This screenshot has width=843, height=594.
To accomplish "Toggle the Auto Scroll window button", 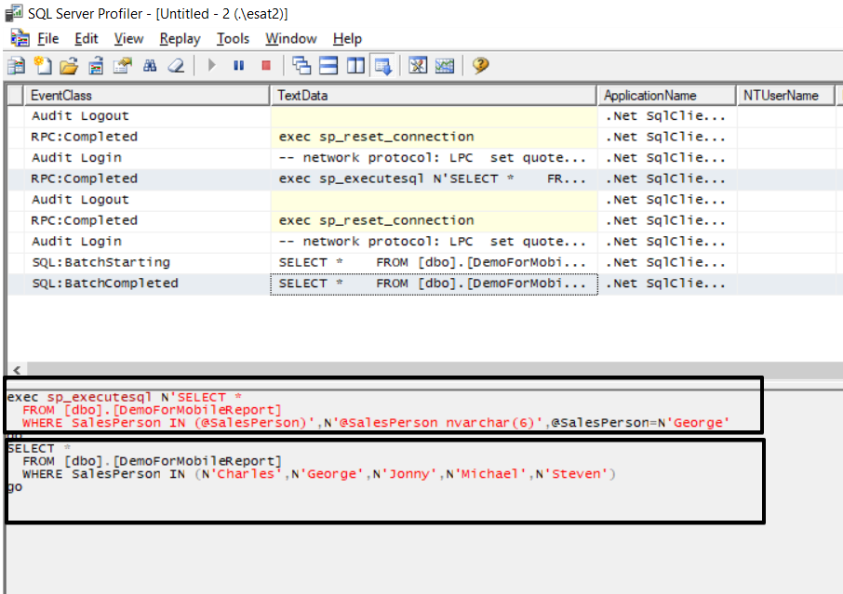I will click(382, 65).
